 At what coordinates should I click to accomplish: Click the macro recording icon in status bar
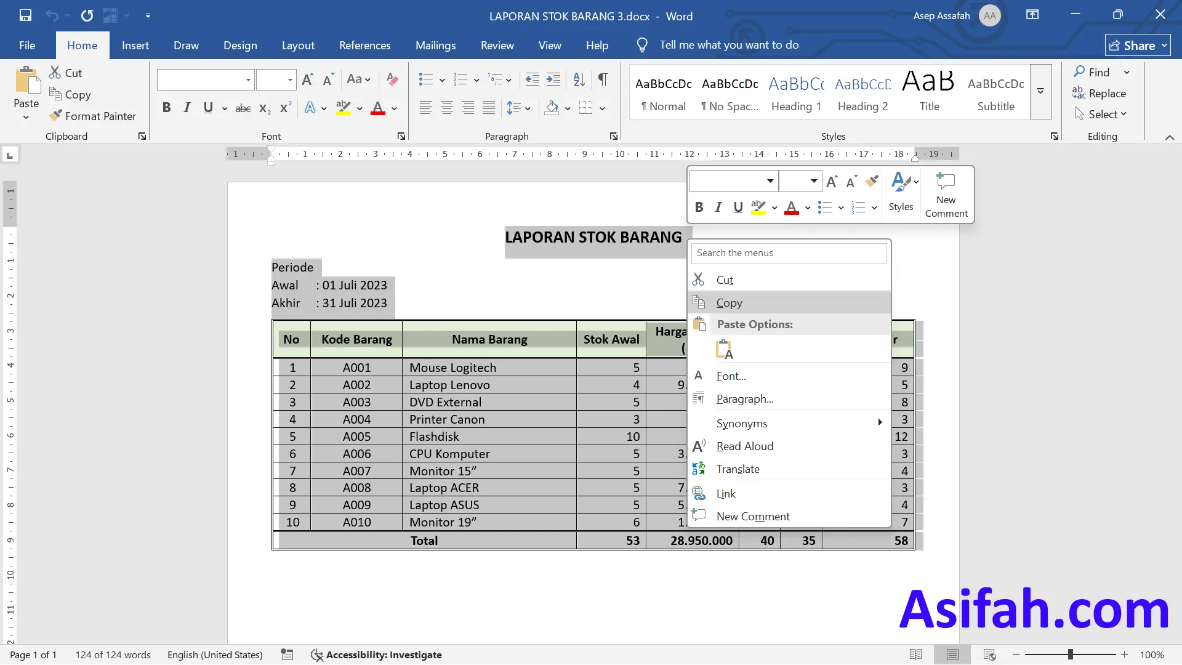click(x=287, y=655)
